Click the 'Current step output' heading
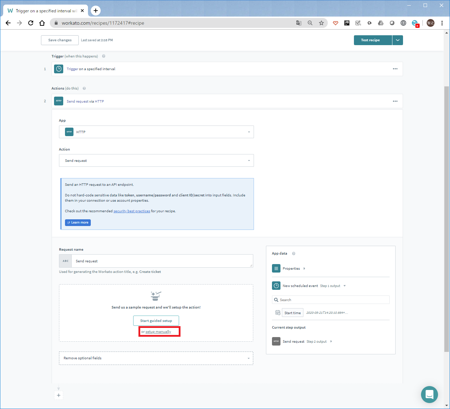This screenshot has height=409, width=450. pyautogui.click(x=289, y=328)
